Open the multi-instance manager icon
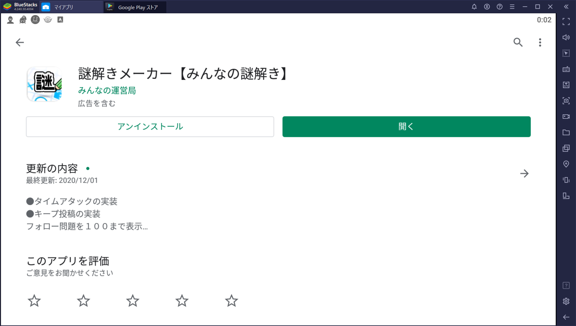 tap(566, 148)
